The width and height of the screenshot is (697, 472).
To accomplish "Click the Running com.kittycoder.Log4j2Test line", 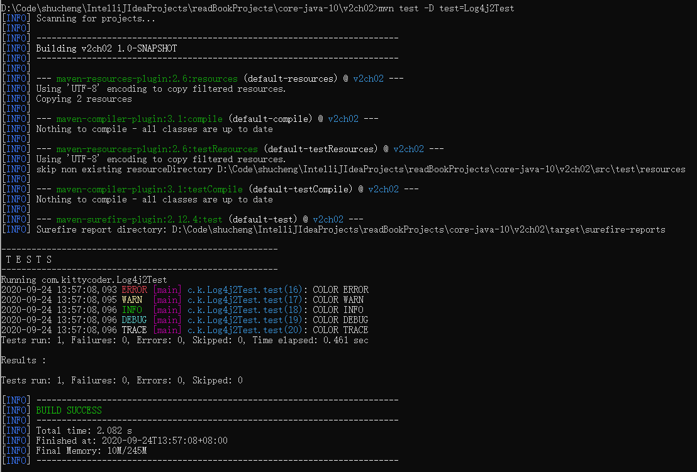I will [x=84, y=279].
